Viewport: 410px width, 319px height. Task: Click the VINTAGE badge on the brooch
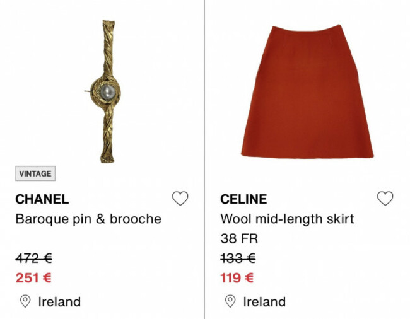[35, 173]
